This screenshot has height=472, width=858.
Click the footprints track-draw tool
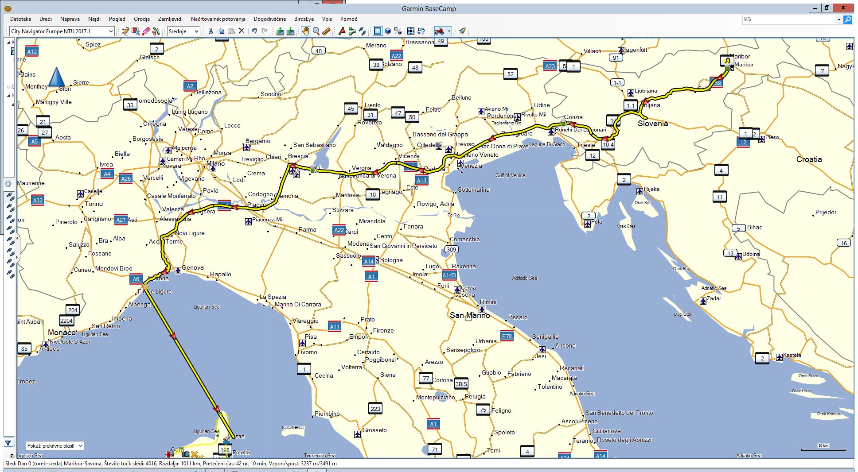pos(362,31)
